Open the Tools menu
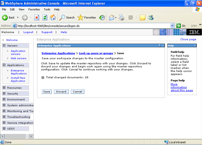202x145 pixels. click(x=47, y=10)
